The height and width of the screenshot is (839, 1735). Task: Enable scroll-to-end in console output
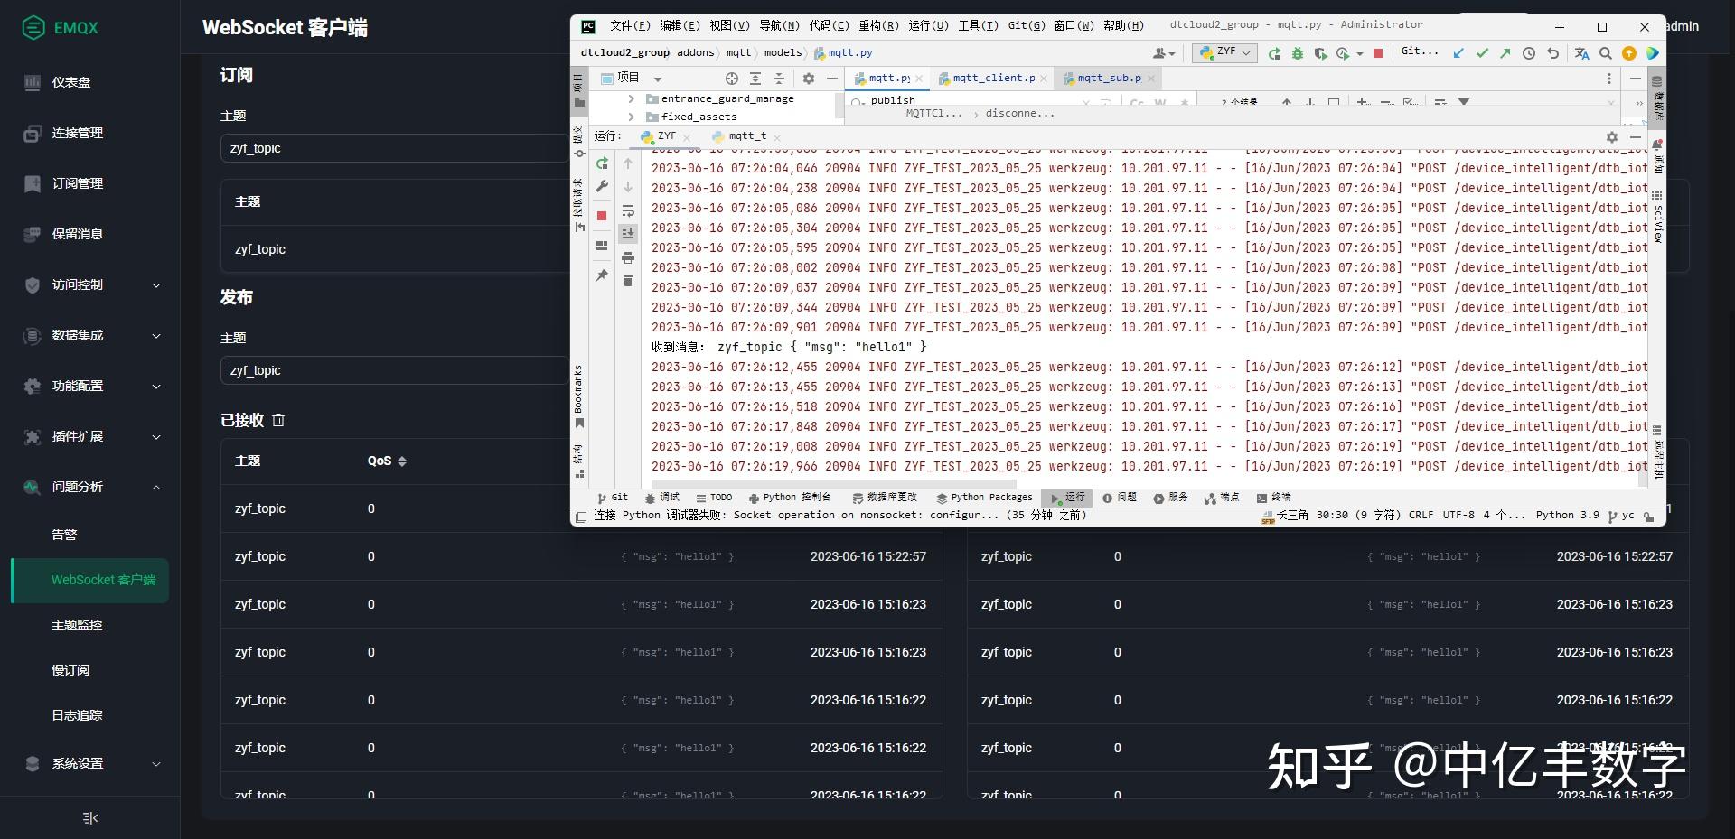pos(629,233)
